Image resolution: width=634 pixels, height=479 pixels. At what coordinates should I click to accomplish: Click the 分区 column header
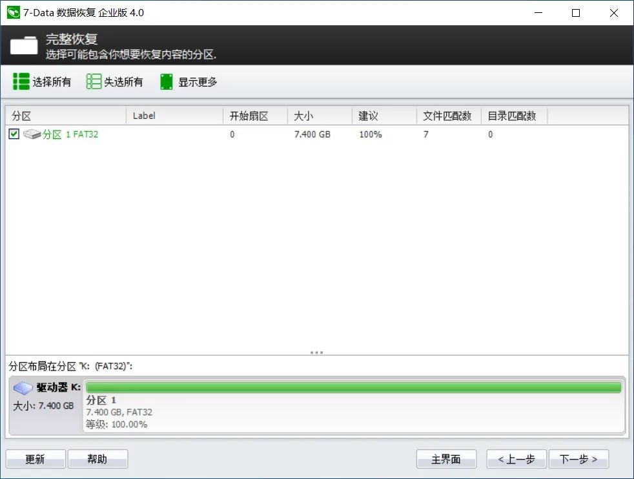click(x=65, y=115)
